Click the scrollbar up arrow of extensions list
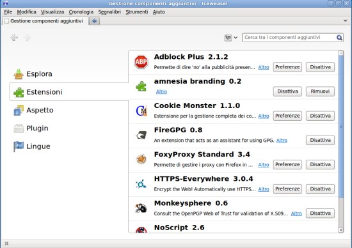This screenshot has height=248, width=352. pyautogui.click(x=341, y=53)
